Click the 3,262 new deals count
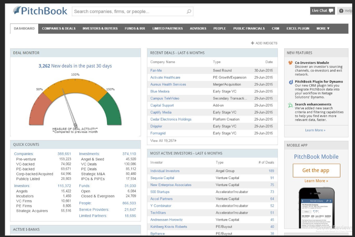Viewport: 355px width, 237px height. (x=44, y=66)
